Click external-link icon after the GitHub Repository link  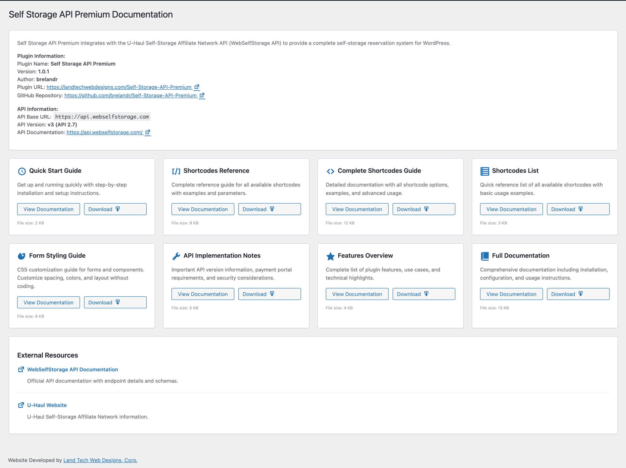click(202, 95)
